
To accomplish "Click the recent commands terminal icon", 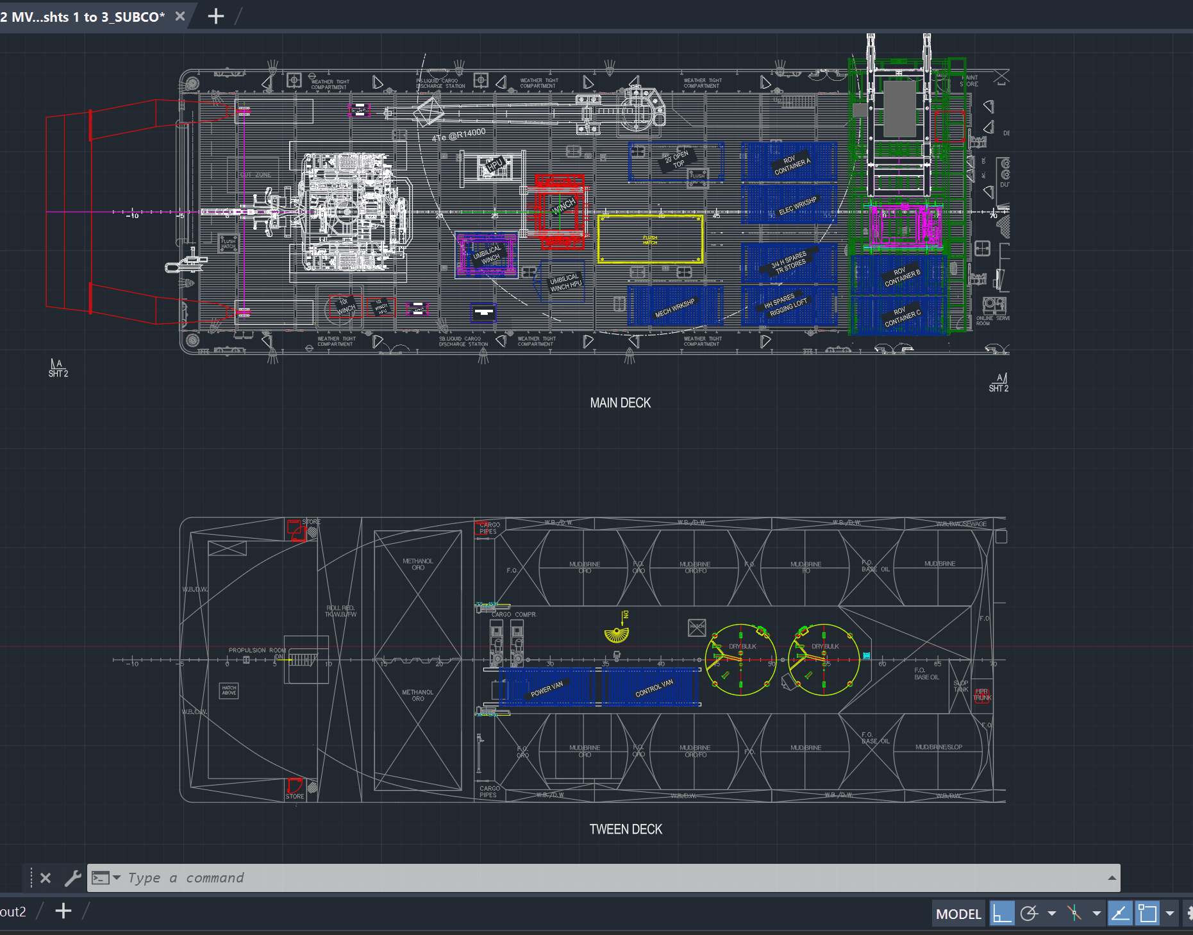I will point(101,878).
